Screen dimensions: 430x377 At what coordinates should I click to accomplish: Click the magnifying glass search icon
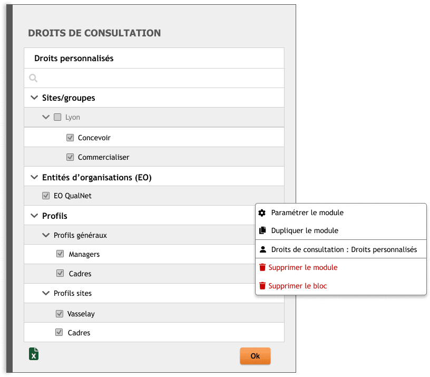(x=33, y=78)
